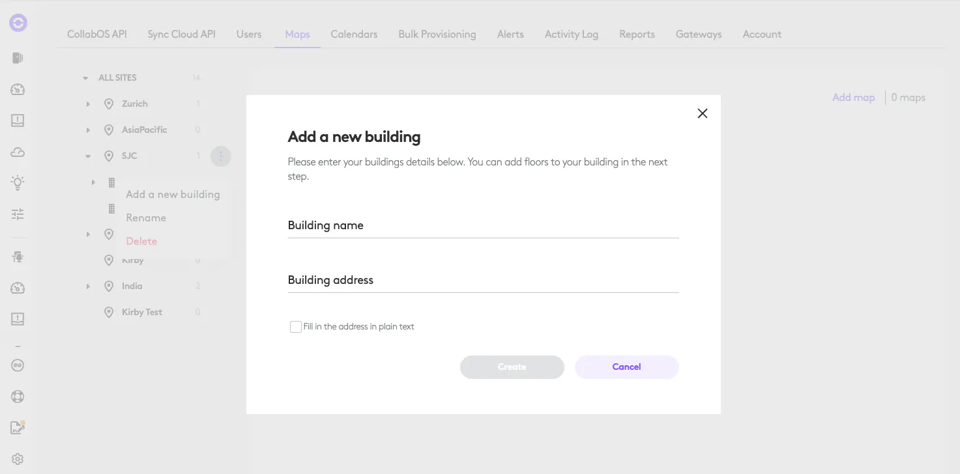Click into the Building address field

(x=483, y=281)
